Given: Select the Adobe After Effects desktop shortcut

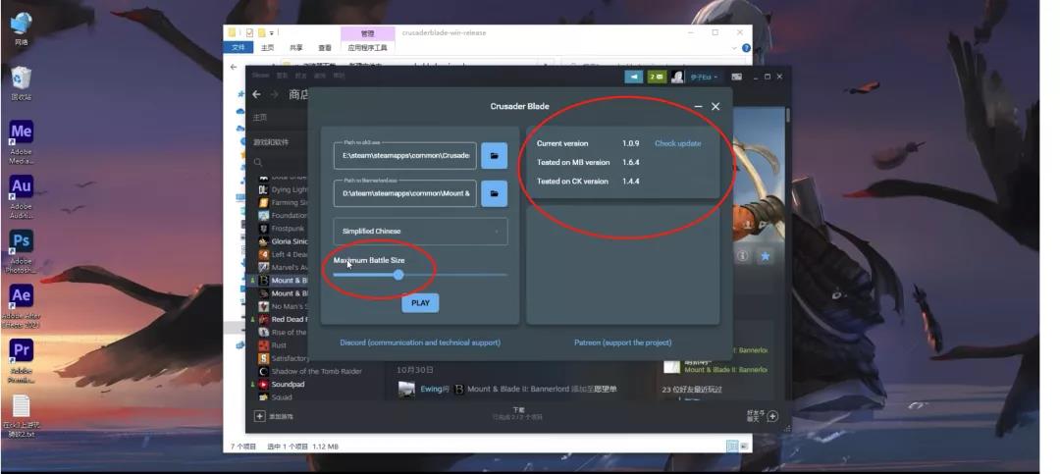Looking at the screenshot, I should point(21,305).
